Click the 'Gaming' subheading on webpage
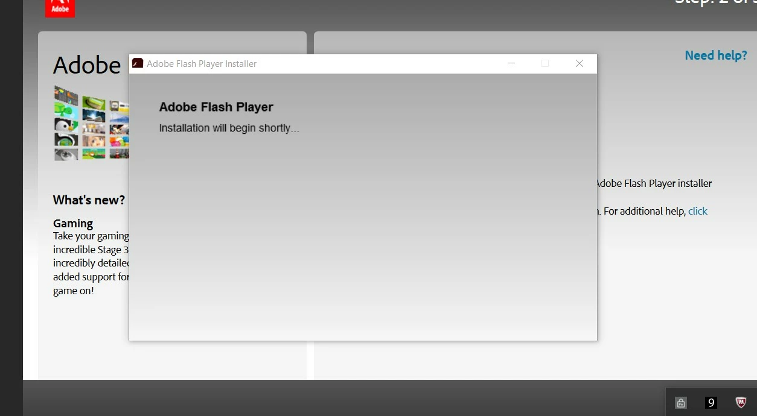The height and width of the screenshot is (416, 757). (x=73, y=223)
